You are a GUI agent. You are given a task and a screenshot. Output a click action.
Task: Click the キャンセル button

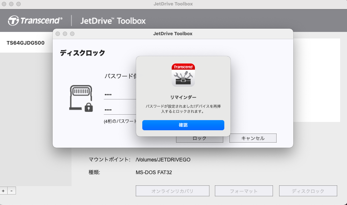point(253,138)
